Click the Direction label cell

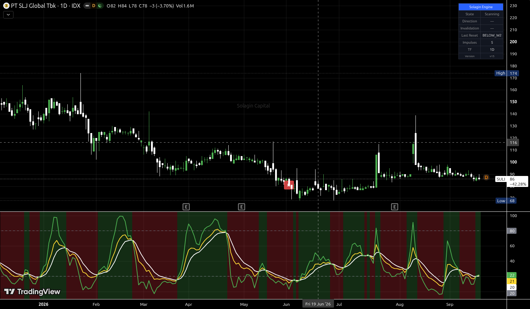click(470, 21)
